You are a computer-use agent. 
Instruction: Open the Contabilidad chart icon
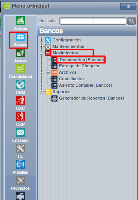coord(20,68)
